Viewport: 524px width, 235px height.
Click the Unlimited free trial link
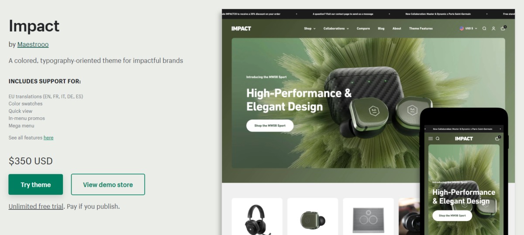coord(36,206)
